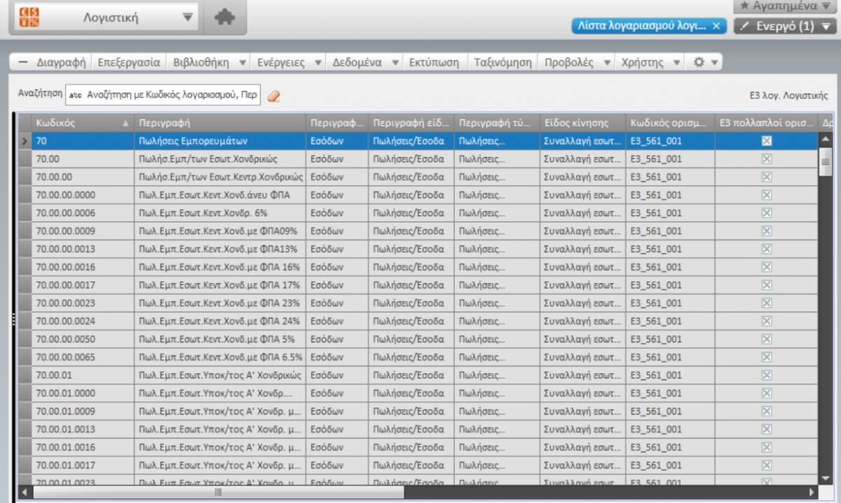This screenshot has height=503, width=841.
Task: Toggle E3 checkbox for account 70.00.01 row
Action: coord(767,375)
